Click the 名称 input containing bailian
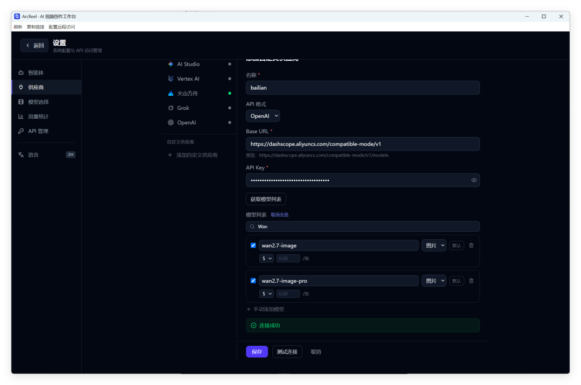The width and height of the screenshot is (581, 385). [x=363, y=88]
